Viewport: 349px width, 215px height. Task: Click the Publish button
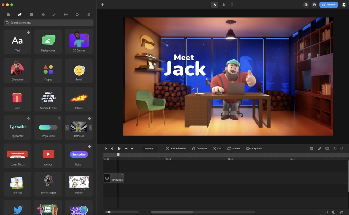point(329,5)
